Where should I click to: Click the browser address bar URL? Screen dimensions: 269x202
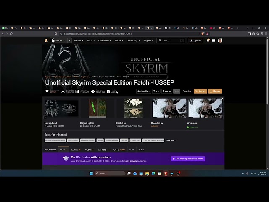point(98,34)
